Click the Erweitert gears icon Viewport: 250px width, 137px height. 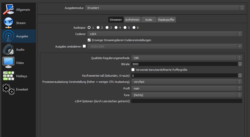tap(8, 89)
